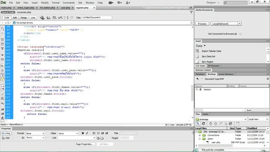Click the Log button in Files panel
Image resolution: width=270 pixels, height=152 pixels.
[x=265, y=150]
